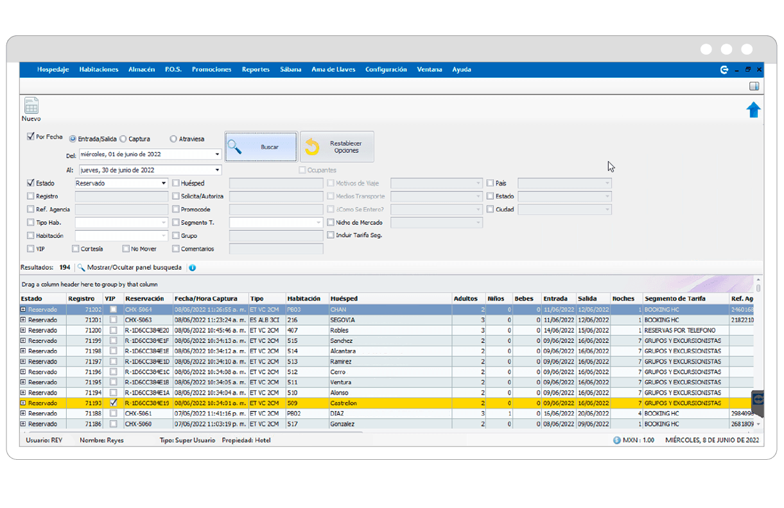Expand row for registro 71202
The width and height of the screenshot is (784, 508).
[x=24, y=310]
